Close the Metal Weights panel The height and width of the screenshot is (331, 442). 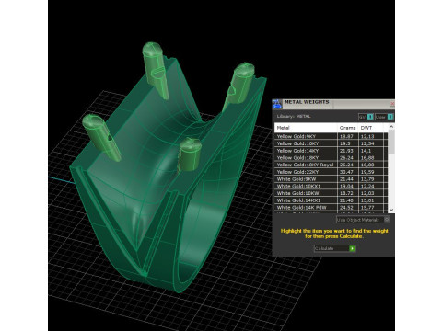coord(392,104)
